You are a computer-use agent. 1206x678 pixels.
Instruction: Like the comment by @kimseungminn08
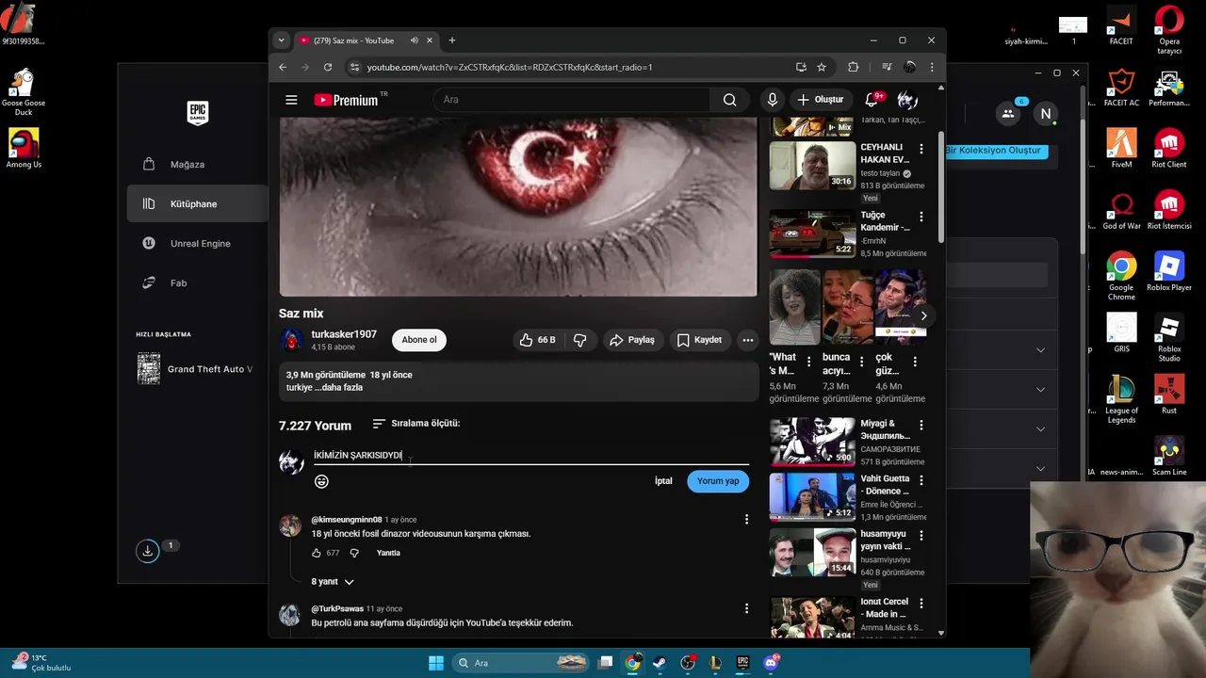(x=317, y=553)
